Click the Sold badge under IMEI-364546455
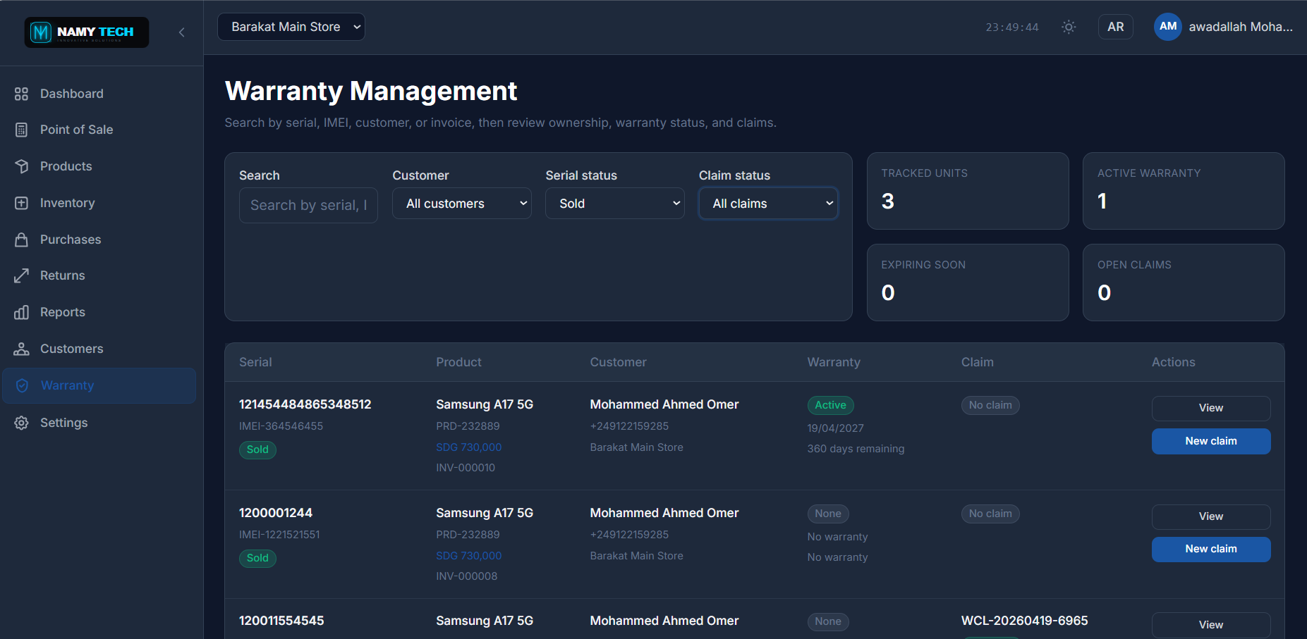This screenshot has width=1307, height=639. 257,449
